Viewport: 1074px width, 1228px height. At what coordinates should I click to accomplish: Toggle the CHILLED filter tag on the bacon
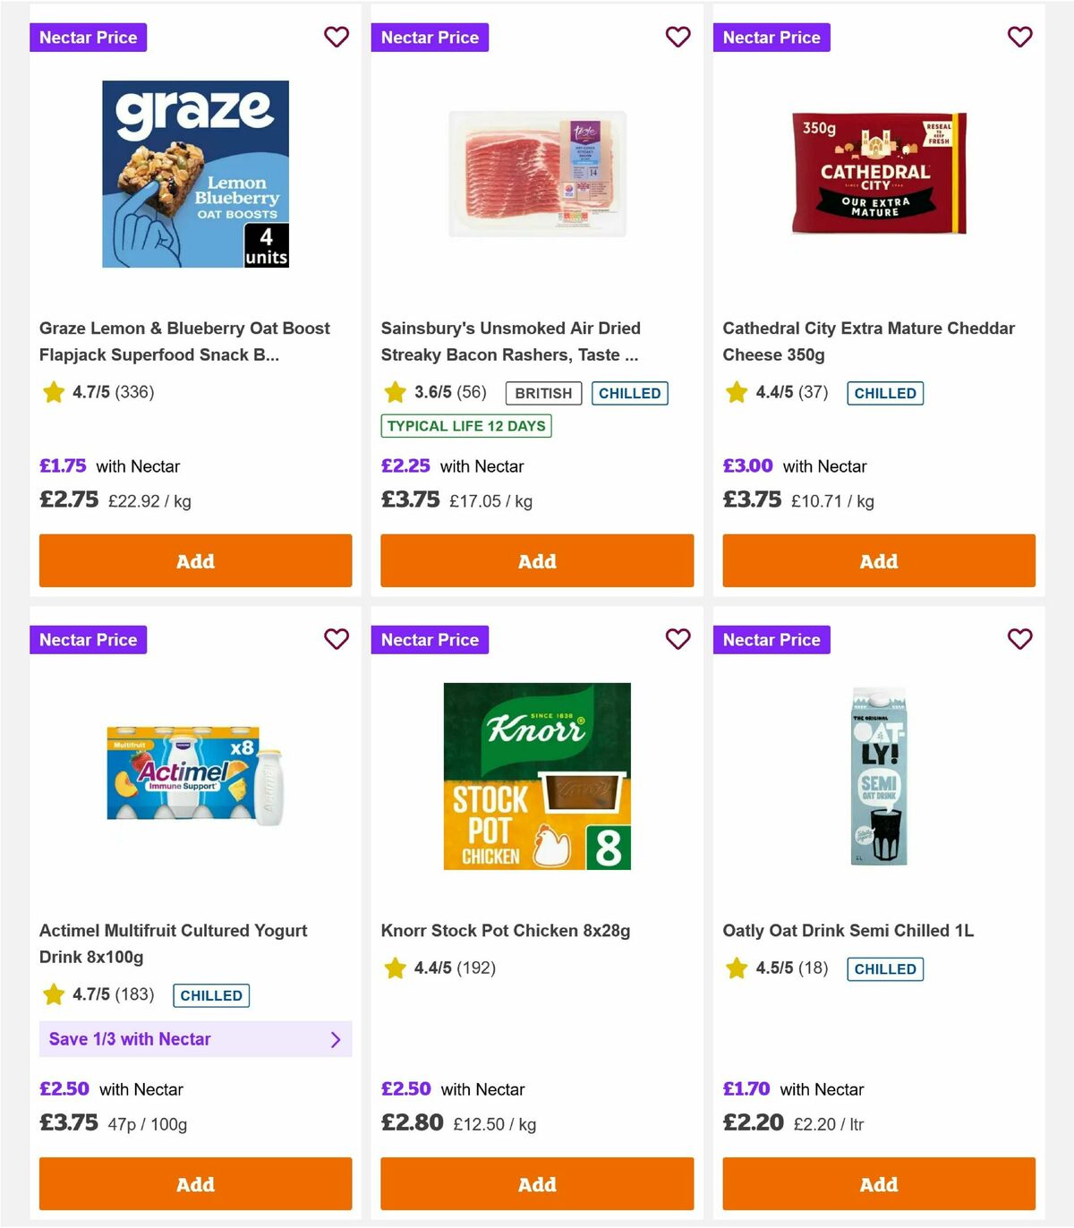coord(629,393)
